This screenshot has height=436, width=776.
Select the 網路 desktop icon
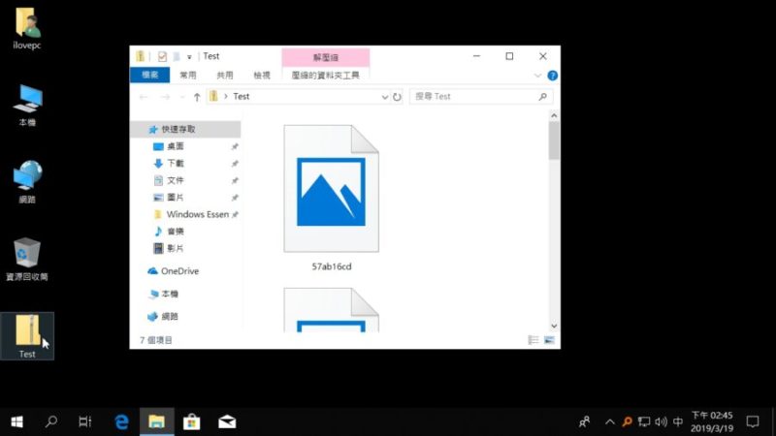point(27,182)
